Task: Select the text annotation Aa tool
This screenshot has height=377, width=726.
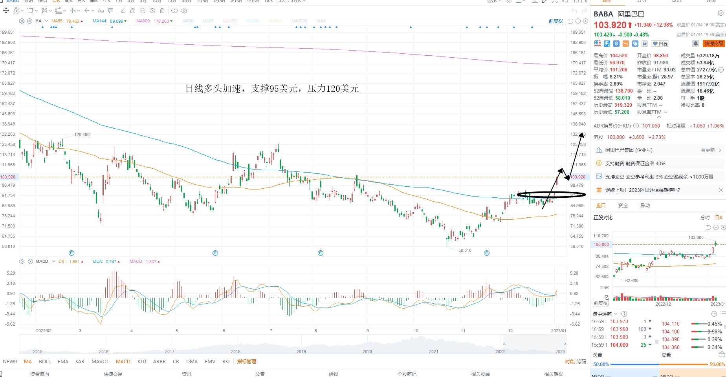Action: pos(101,11)
